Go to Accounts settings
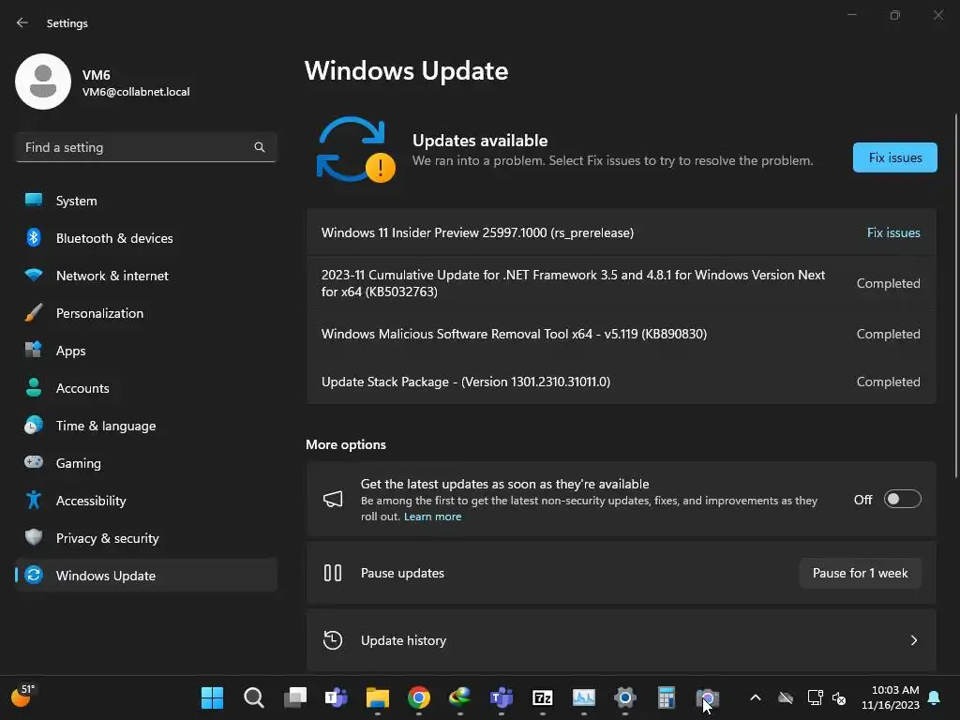The image size is (960, 720). [146, 388]
